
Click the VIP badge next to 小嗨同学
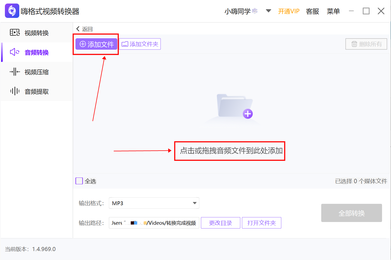[x=254, y=10]
